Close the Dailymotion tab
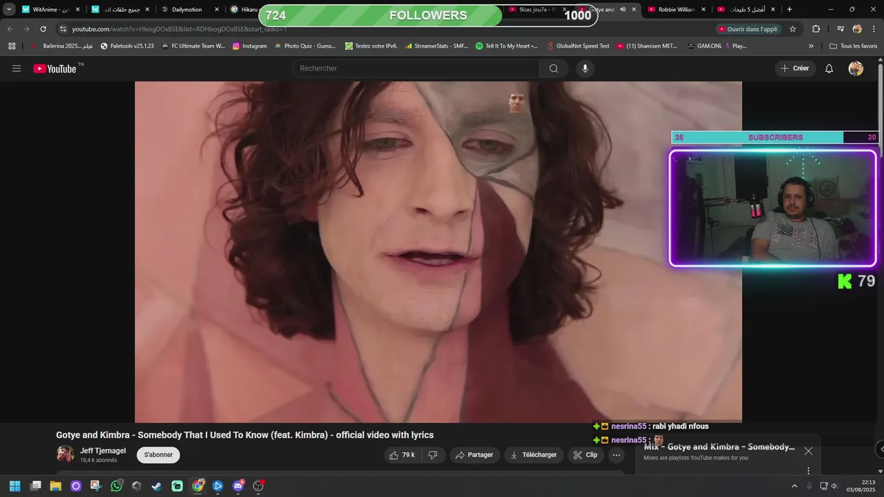This screenshot has height=497, width=884. [x=217, y=10]
